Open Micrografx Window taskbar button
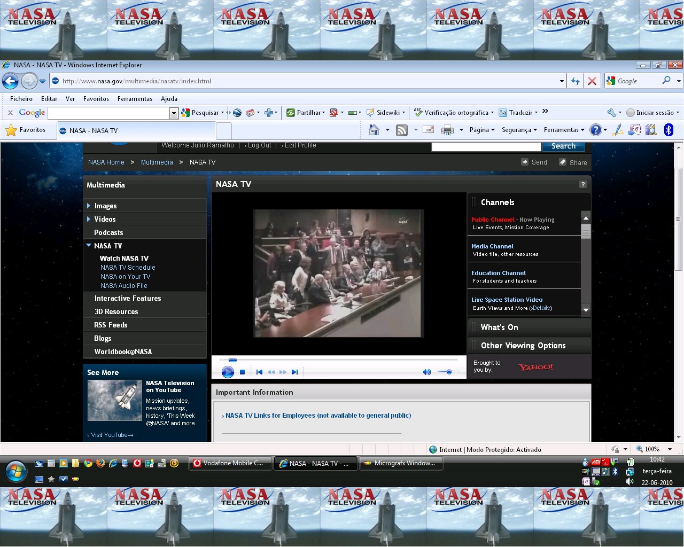 point(401,463)
